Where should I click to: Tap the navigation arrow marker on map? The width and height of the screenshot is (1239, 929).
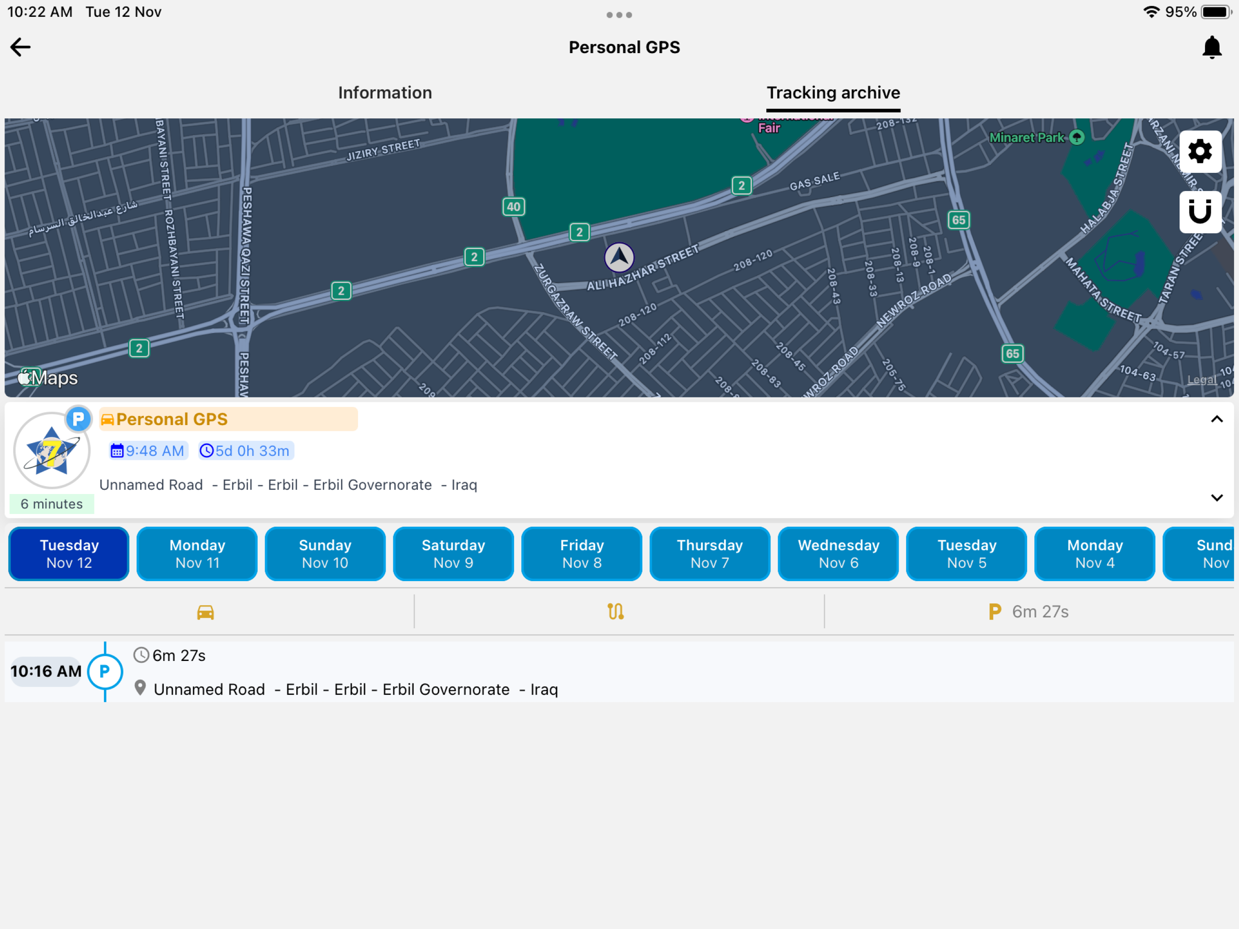click(619, 257)
